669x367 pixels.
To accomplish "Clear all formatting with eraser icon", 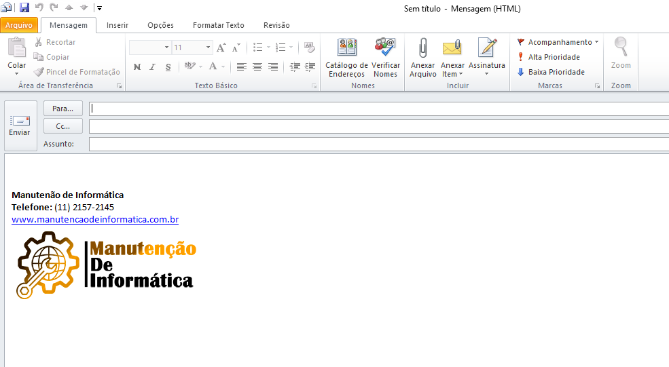I will [309, 47].
